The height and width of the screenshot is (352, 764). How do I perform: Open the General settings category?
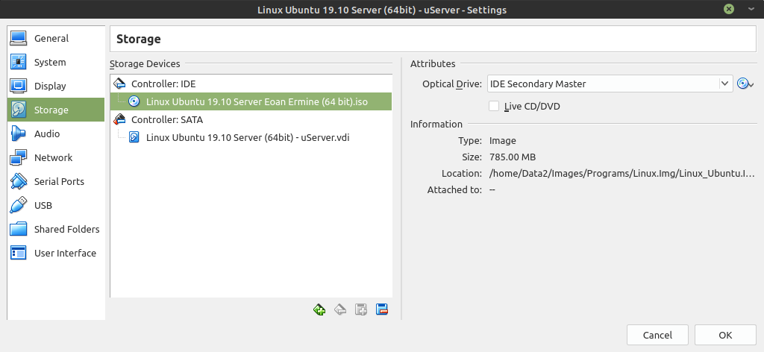click(55, 39)
